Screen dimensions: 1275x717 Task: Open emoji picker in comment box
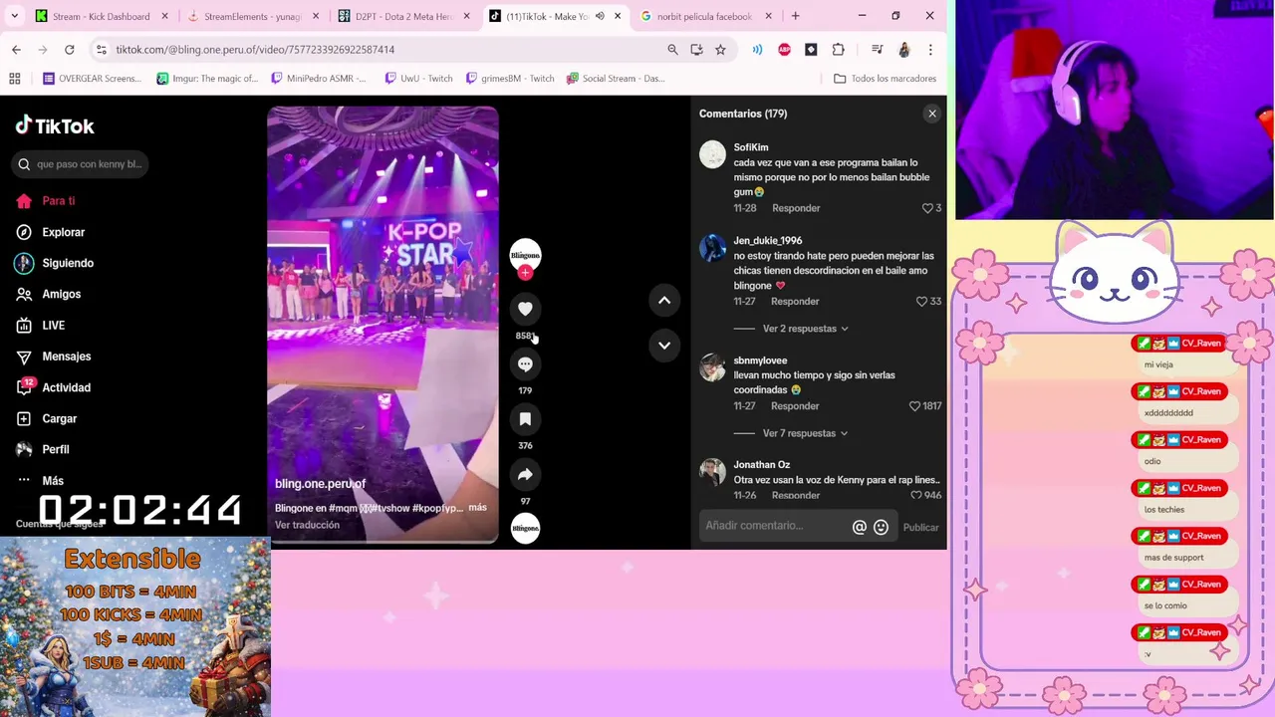coord(881,527)
